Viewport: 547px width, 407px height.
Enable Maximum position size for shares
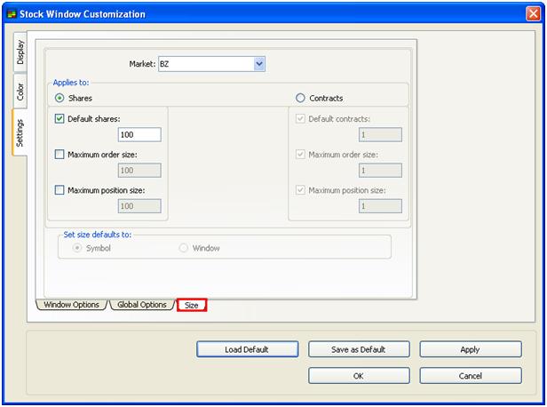coord(60,190)
